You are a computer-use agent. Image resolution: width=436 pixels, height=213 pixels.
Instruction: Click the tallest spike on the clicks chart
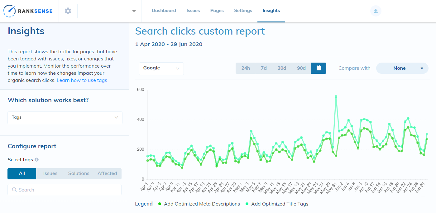coord(336,97)
